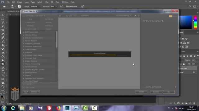
Task: Click the Brush button in Color Efex
Action: coord(141,92)
